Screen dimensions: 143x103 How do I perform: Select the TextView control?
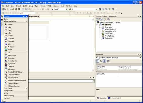16,39
